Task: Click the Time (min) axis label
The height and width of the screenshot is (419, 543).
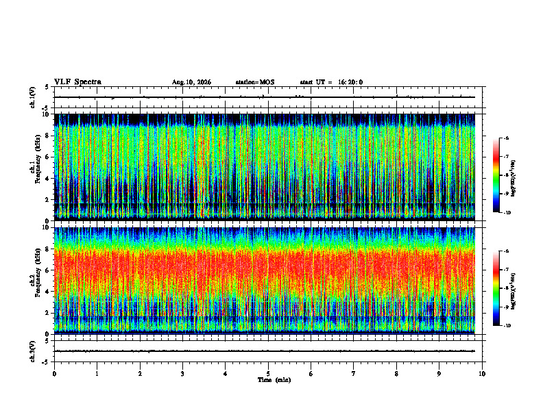Action: pos(274,380)
